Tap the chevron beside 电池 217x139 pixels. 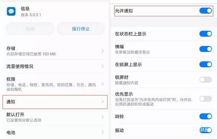point(103,132)
